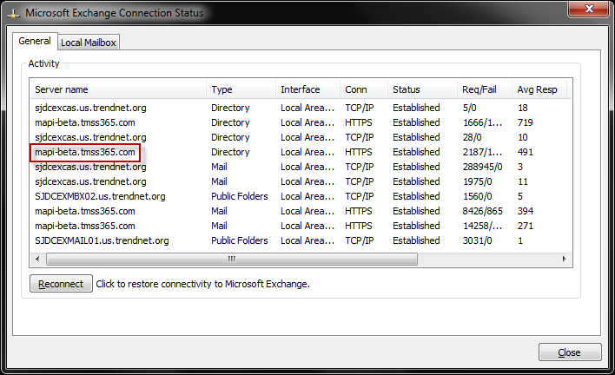Select the SJDCEXMBX02.us.trendnet.org Public Folders row
The image size is (615, 375).
click(100, 196)
